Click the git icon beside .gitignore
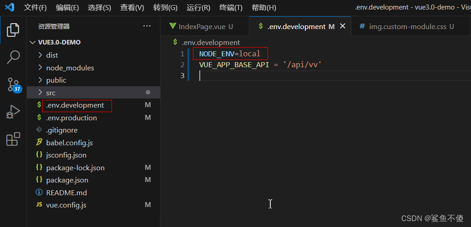 tap(39, 130)
